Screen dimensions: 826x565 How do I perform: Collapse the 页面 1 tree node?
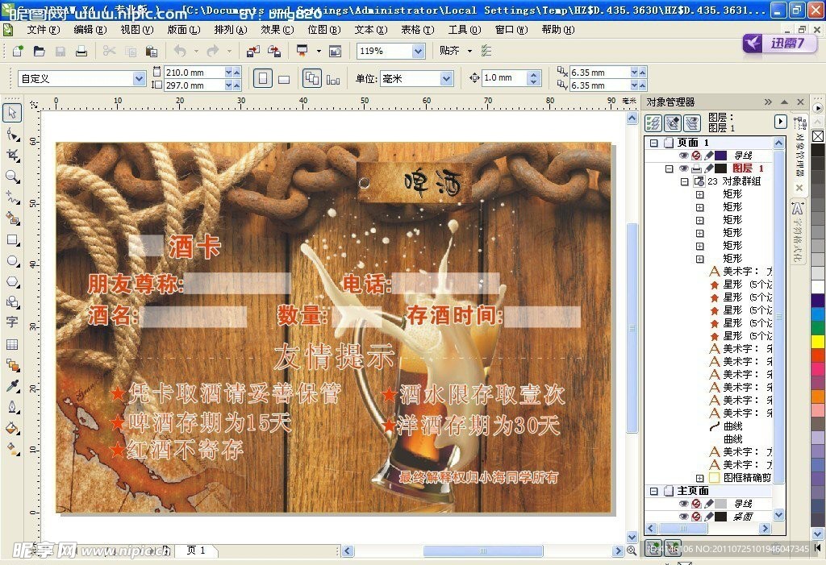653,143
